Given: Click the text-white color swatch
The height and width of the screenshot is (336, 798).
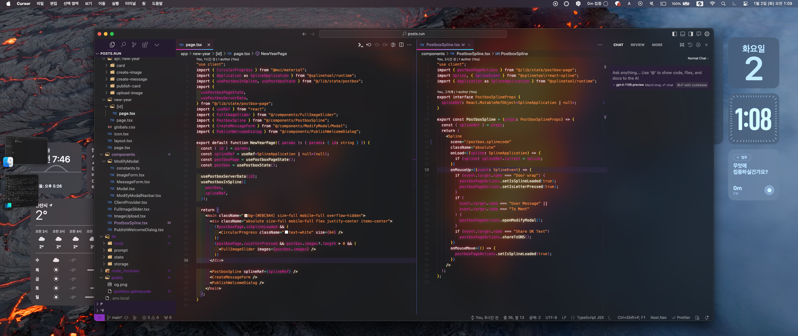Looking at the screenshot, I should pyautogui.click(x=286, y=232).
